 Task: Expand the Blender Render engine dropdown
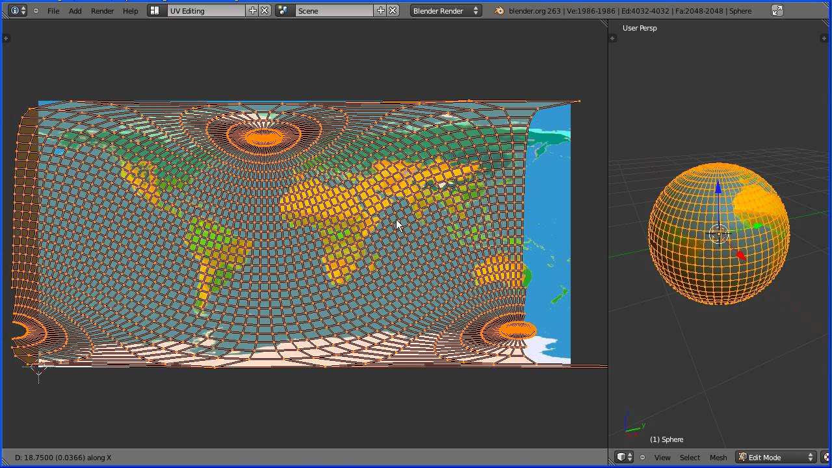[446, 10]
